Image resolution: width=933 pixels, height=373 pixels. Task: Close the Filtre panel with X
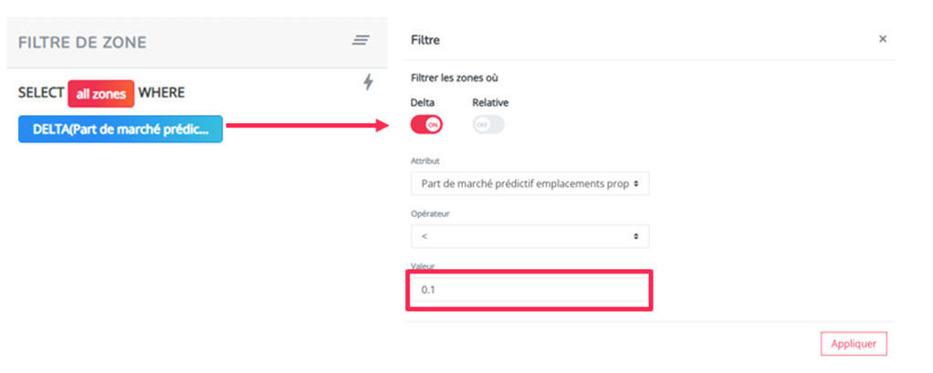tap(883, 38)
